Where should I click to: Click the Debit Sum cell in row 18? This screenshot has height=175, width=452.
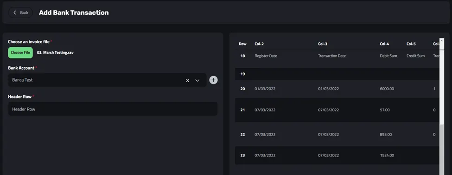tap(388, 56)
